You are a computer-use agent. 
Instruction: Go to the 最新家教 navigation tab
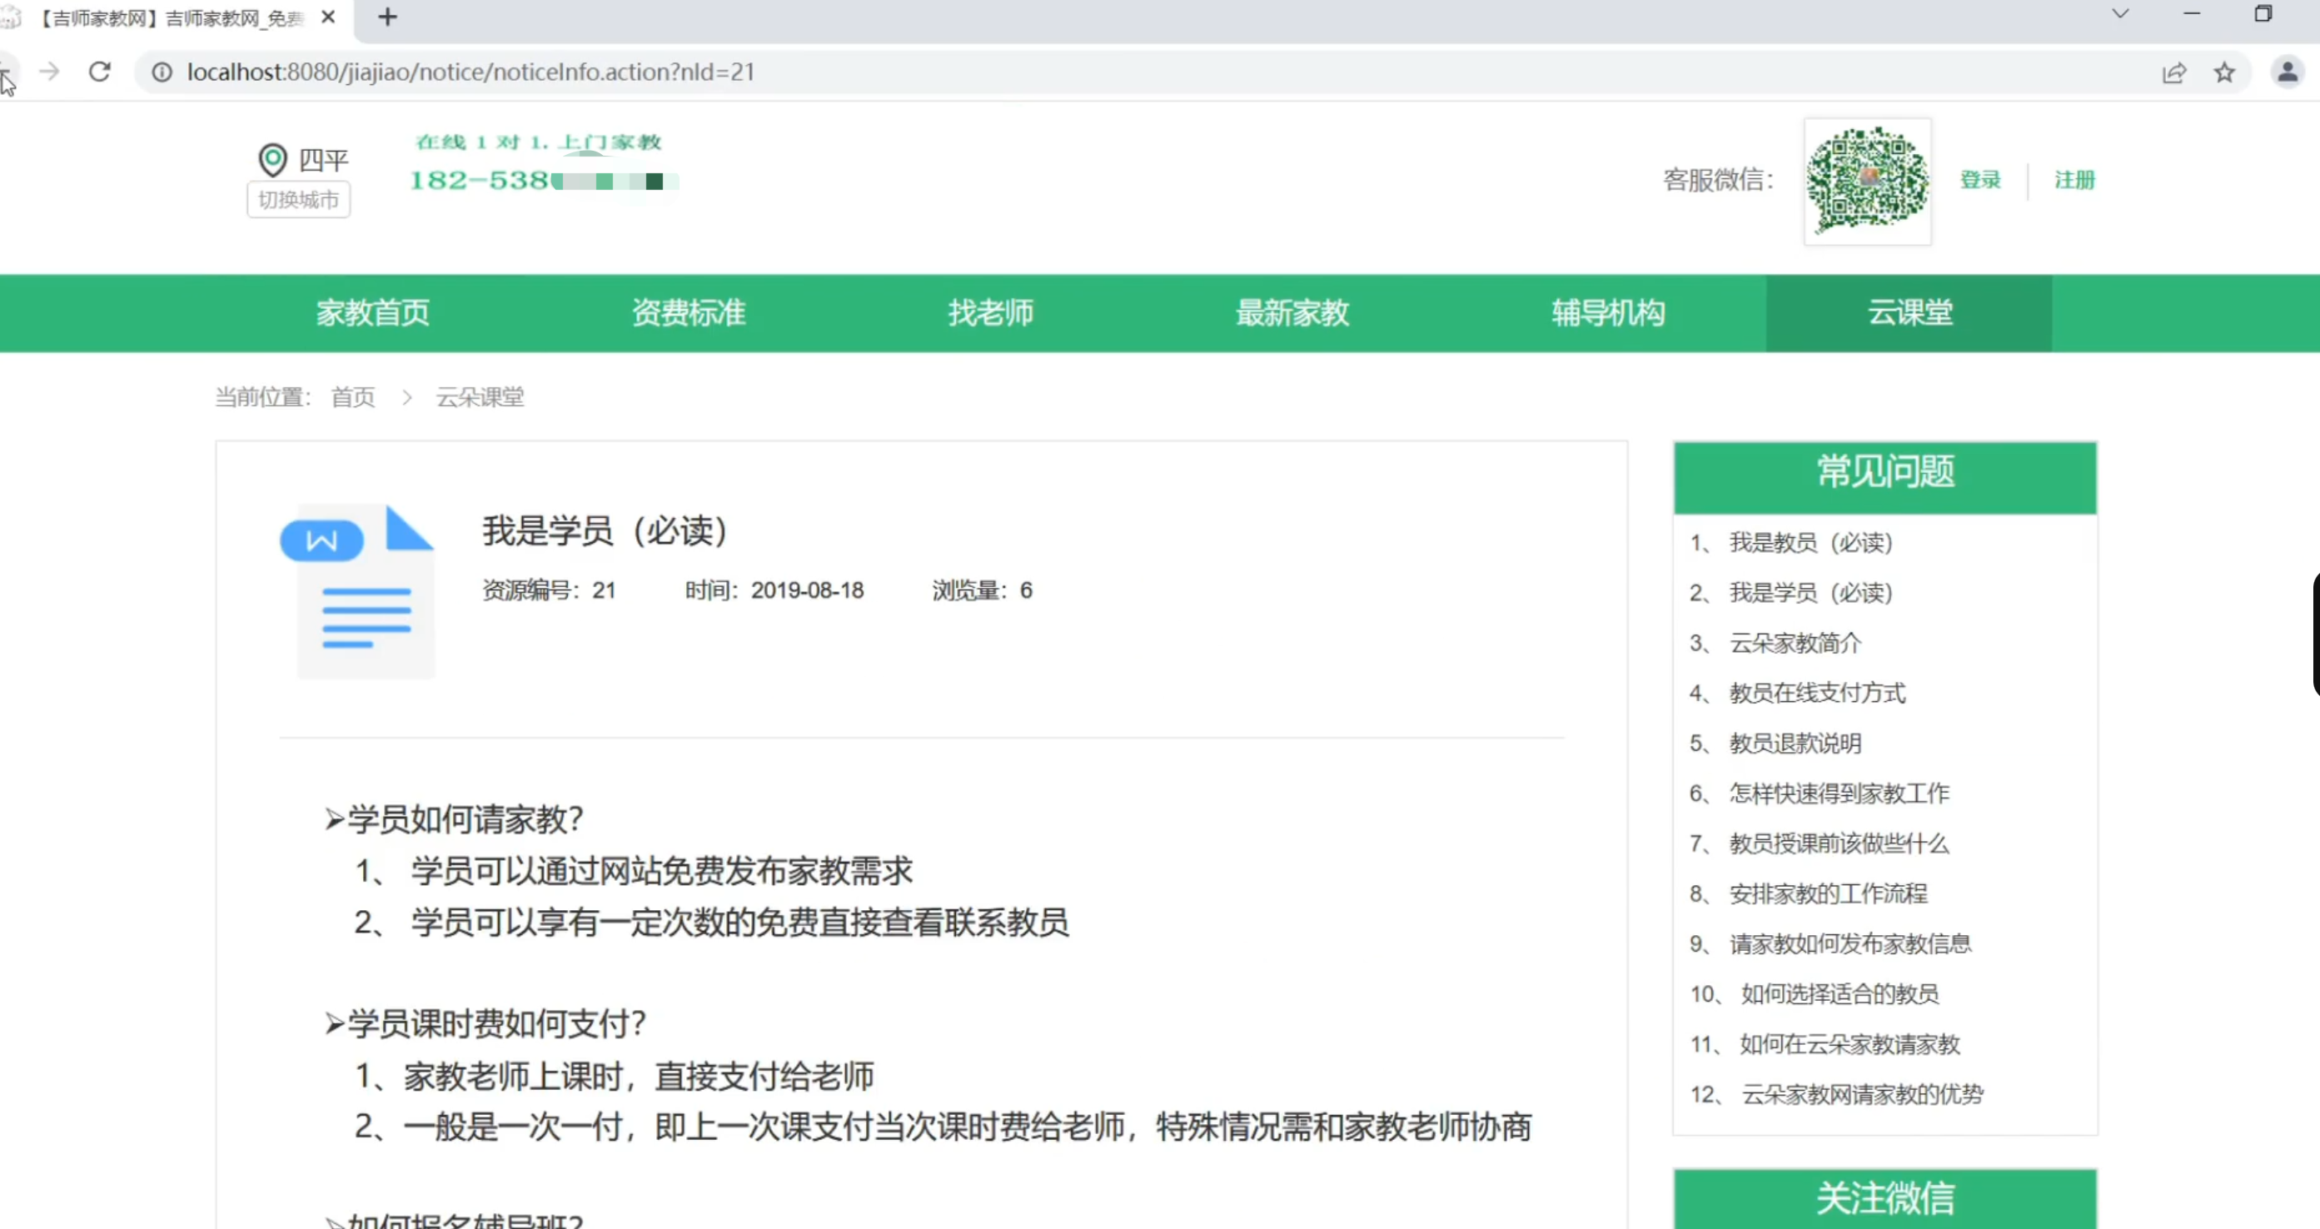[1292, 312]
